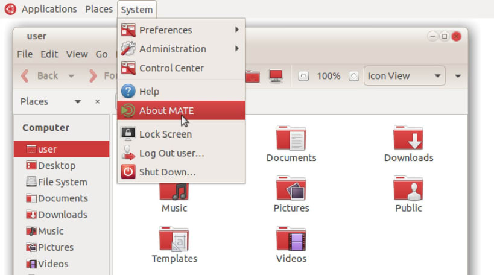Select the Documents folder icon
This screenshot has height=275, width=494.
pos(291,138)
